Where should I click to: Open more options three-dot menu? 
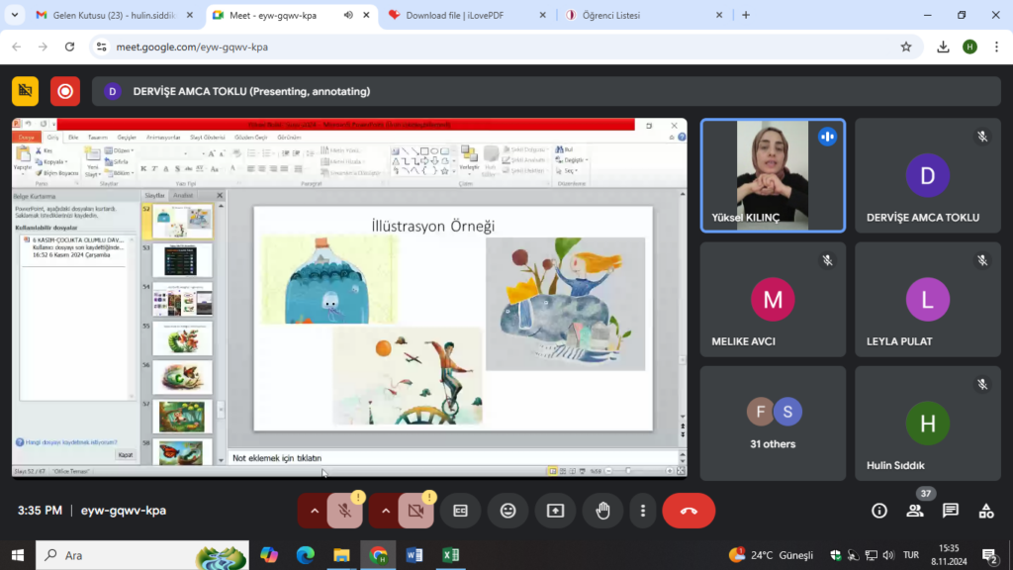(x=643, y=511)
